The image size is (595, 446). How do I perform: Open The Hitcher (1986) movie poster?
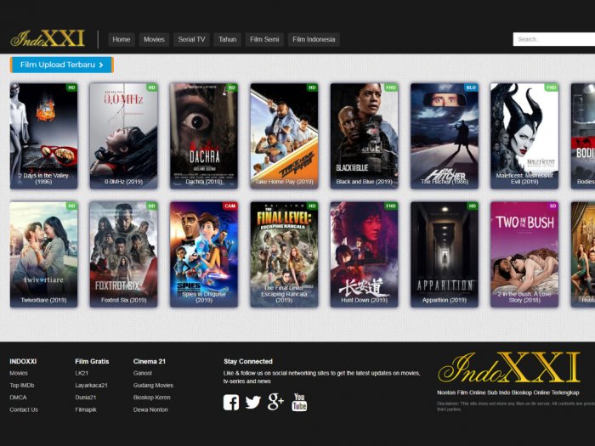(x=445, y=136)
